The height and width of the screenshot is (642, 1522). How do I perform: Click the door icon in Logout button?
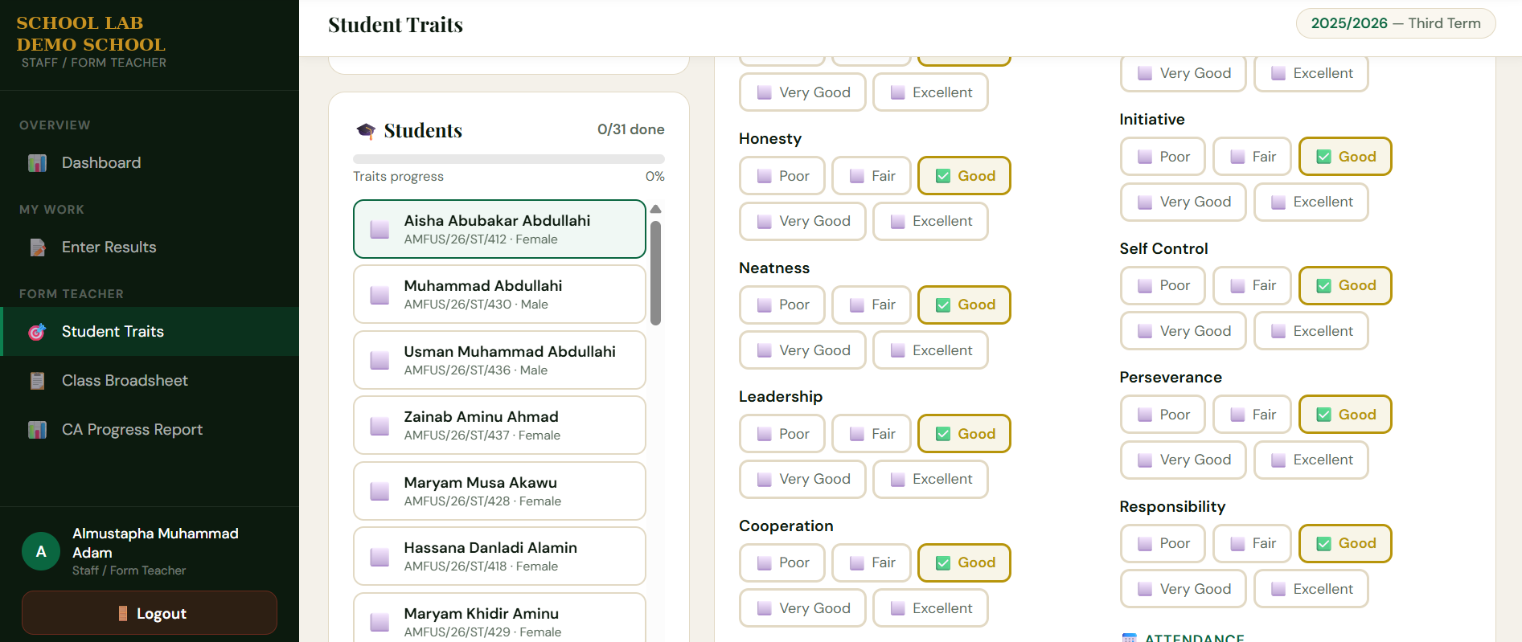(x=123, y=613)
